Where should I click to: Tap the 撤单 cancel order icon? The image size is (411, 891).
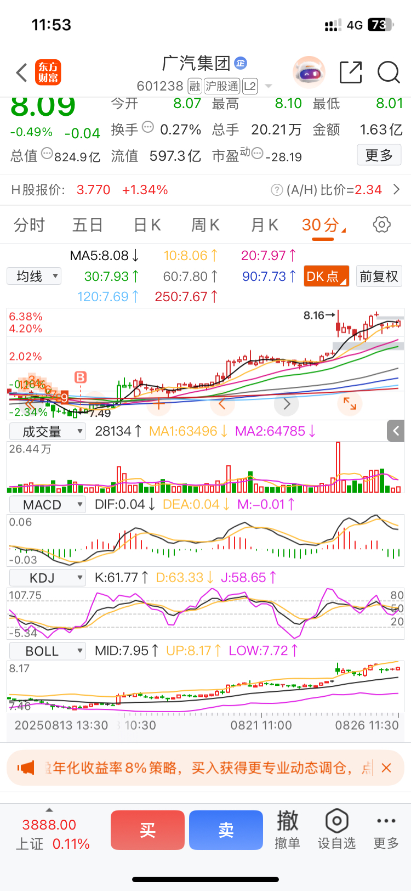pyautogui.click(x=287, y=830)
